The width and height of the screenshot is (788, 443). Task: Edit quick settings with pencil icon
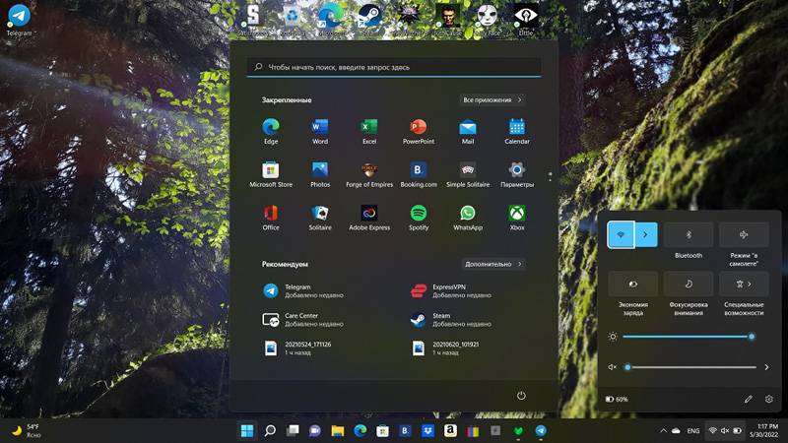click(749, 399)
